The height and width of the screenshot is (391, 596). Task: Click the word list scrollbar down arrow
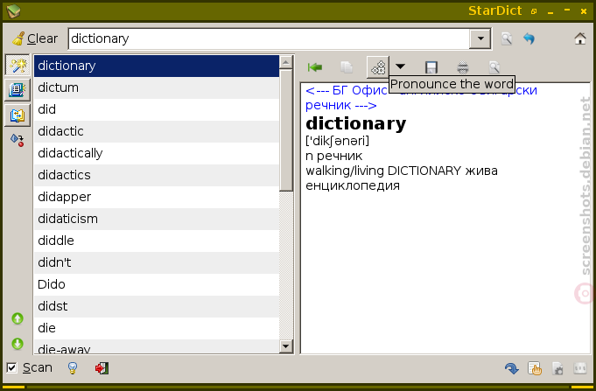pyautogui.click(x=286, y=346)
